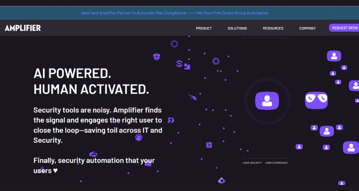Click the sunglasses avatar icon

tap(316, 100)
